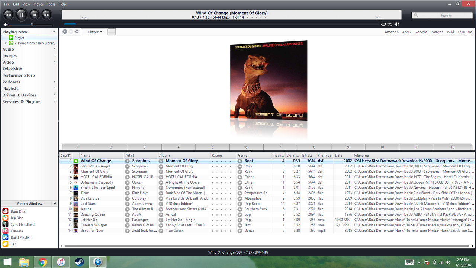
Task: Open the File menu
Action: [x=7, y=4]
